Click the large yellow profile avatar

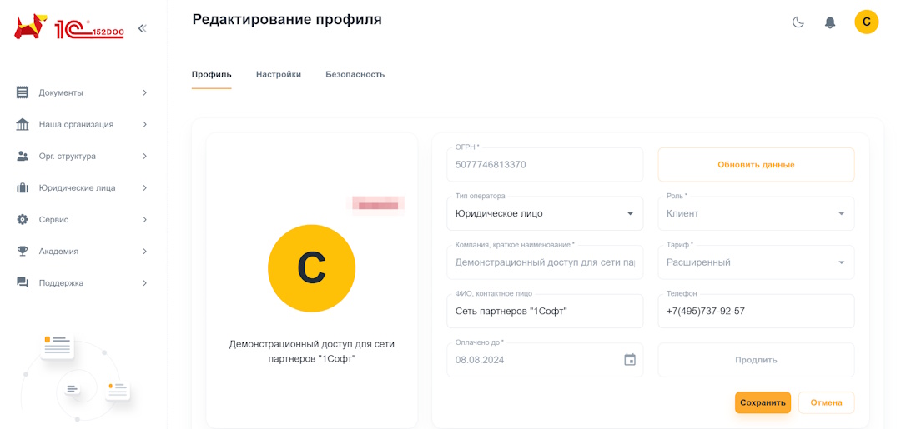(x=311, y=268)
